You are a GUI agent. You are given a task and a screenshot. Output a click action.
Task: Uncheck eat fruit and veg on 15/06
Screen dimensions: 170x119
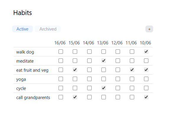[75, 70]
